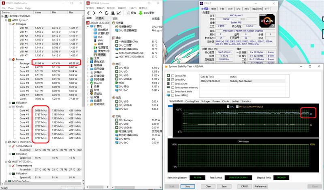Open the Tools menu in HWMonitor
The height and width of the screenshot is (190, 324).
coord(20,8)
